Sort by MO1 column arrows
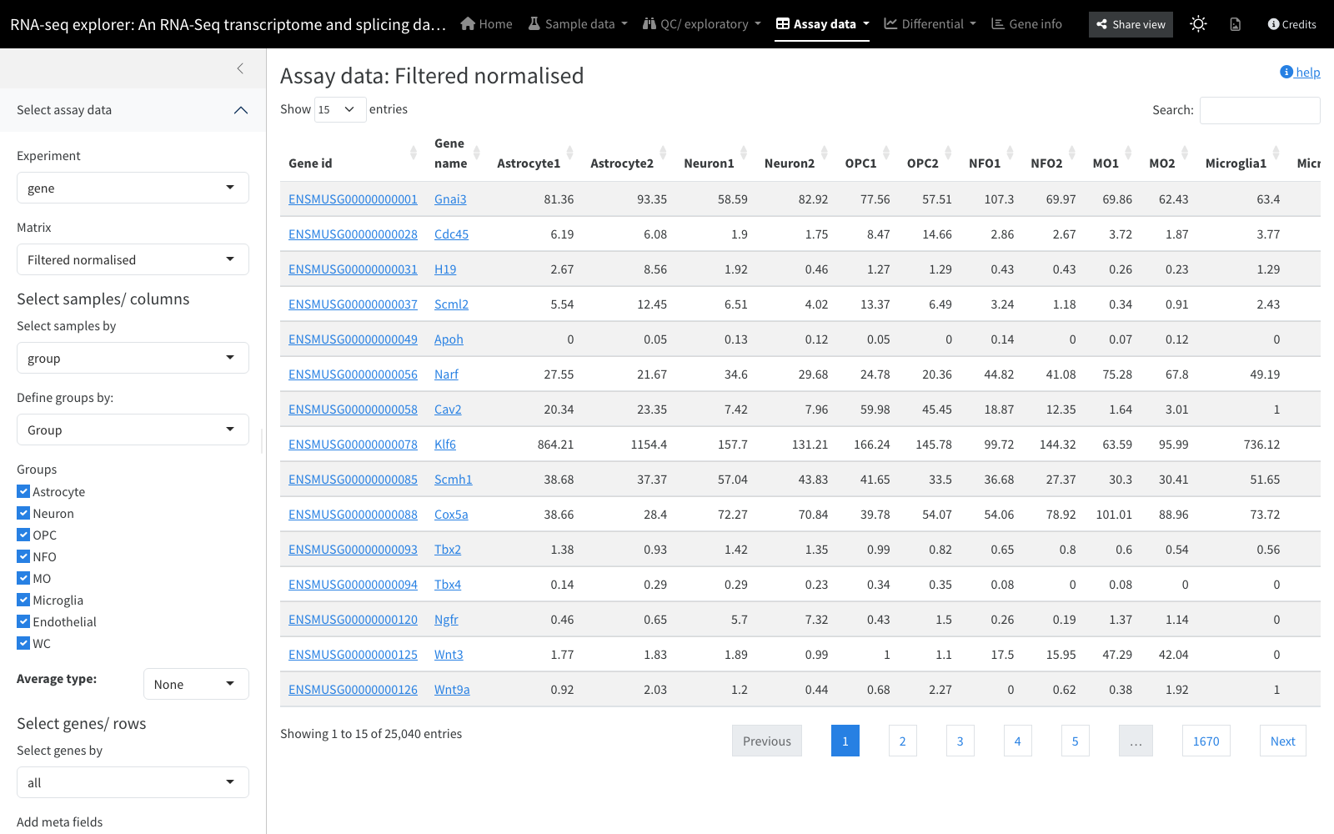The height and width of the screenshot is (834, 1334). [x=1128, y=153]
